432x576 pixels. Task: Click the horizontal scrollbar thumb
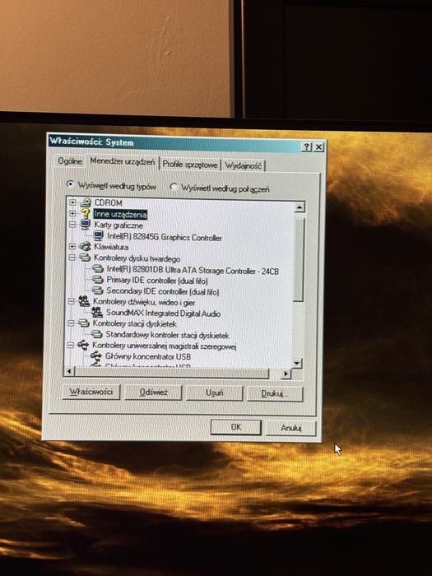[x=171, y=373]
